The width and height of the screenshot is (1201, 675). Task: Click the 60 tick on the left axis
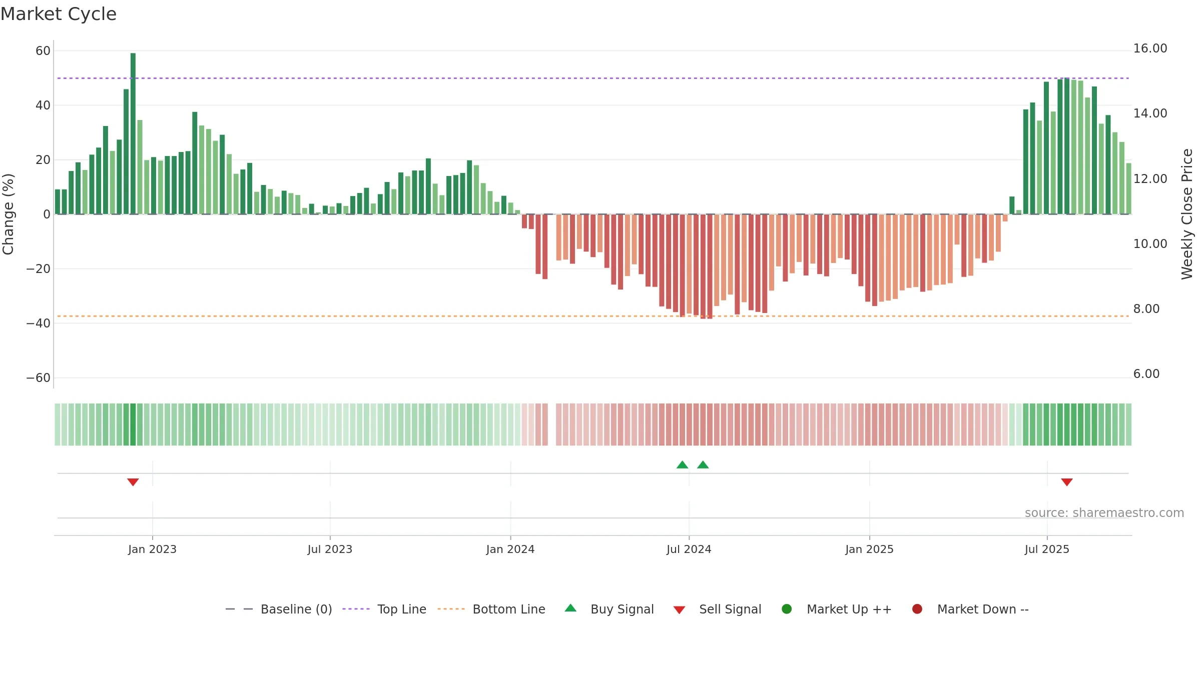tap(43, 51)
